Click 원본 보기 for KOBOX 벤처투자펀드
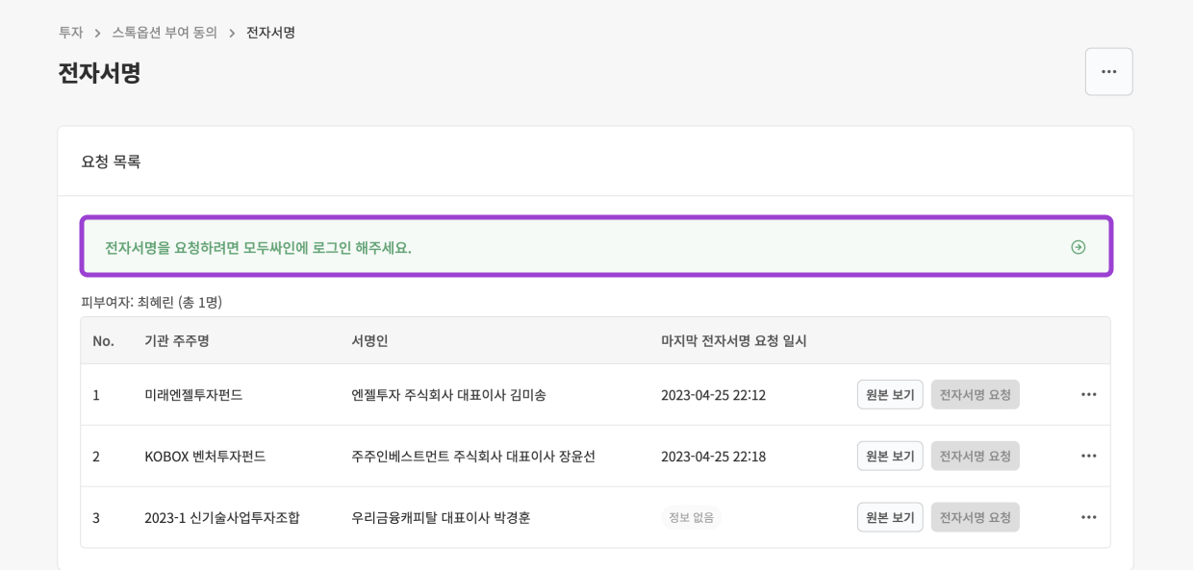Viewport: 1193px width, 570px height. 889,456
